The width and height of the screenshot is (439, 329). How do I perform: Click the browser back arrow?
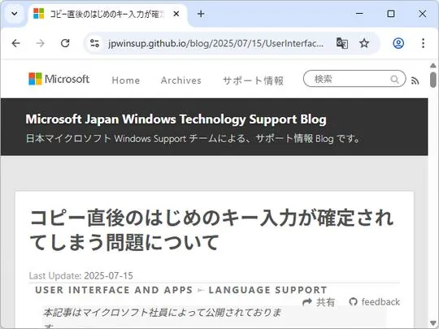coord(16,43)
